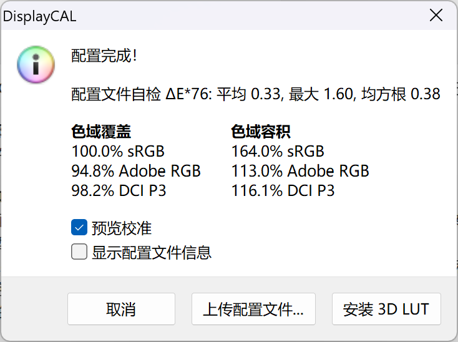Open the 上传配置文件... upload button
The image size is (458, 342).
253,309
